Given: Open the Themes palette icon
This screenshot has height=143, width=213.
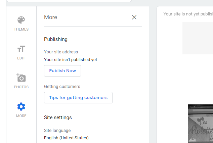Looking at the screenshot, I should (x=21, y=20).
